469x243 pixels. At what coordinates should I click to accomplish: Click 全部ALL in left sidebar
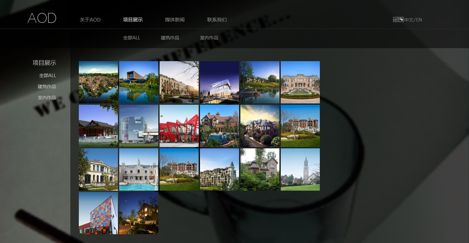tap(48, 75)
